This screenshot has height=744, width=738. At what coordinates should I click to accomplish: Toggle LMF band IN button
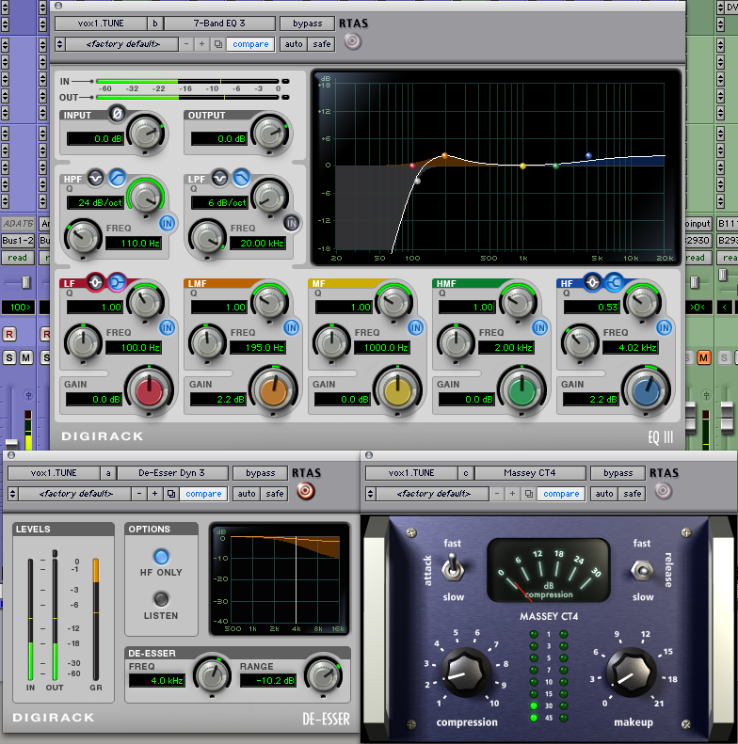(x=292, y=327)
